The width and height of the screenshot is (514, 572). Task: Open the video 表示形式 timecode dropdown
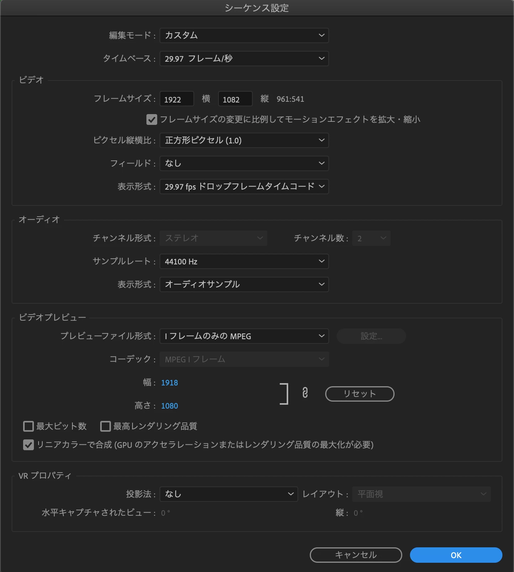[244, 187]
